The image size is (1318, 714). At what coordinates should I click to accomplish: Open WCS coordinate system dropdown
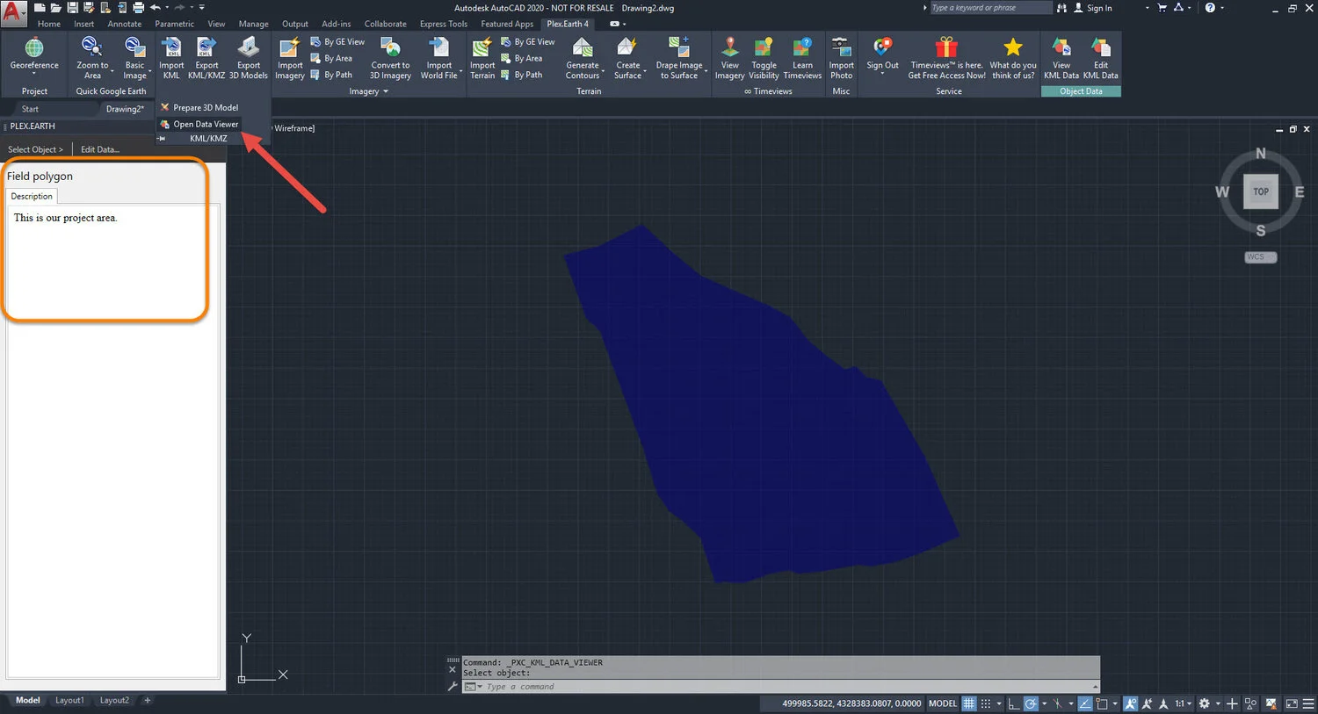pos(1260,256)
